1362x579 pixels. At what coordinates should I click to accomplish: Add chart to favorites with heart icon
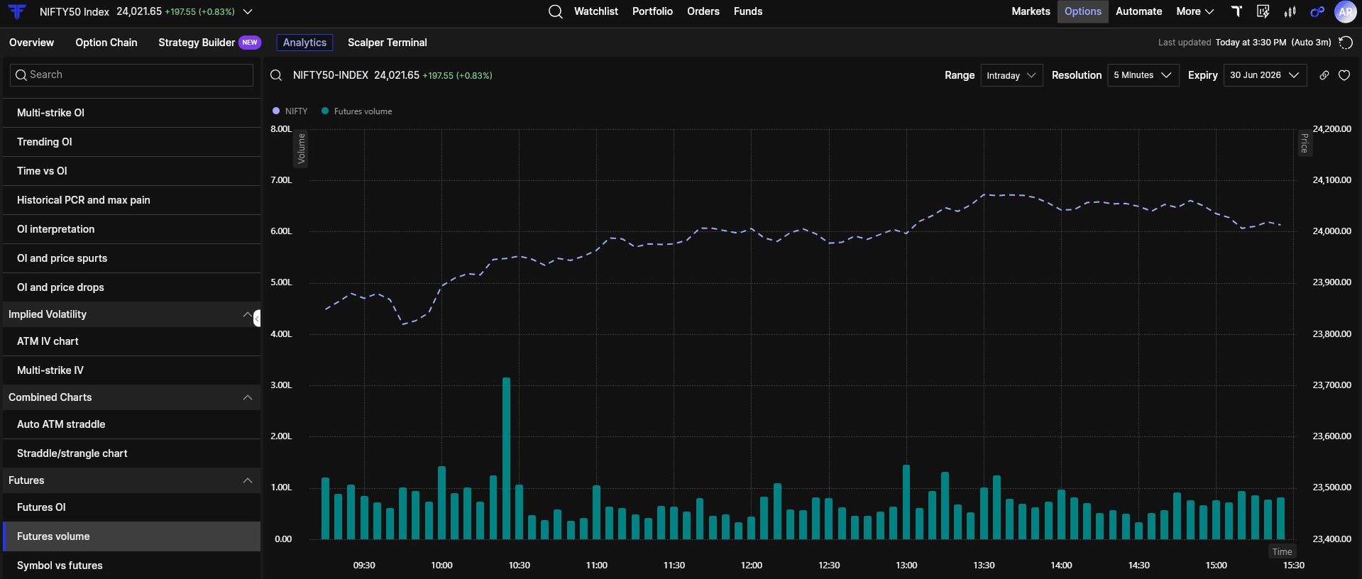tap(1344, 75)
